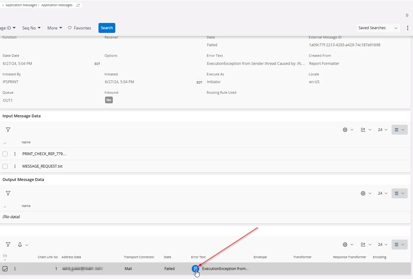Open filter in Output Message Data section
This screenshot has height=279, width=413.
(x=8, y=193)
